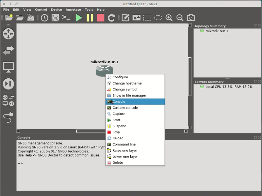This screenshot has width=262, height=196.
Task: Open the Annotate menu
Action: coord(73,9)
